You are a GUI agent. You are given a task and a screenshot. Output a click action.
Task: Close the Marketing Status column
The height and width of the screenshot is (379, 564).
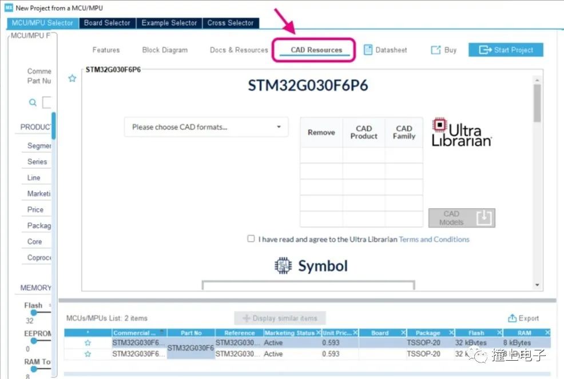coord(319,333)
